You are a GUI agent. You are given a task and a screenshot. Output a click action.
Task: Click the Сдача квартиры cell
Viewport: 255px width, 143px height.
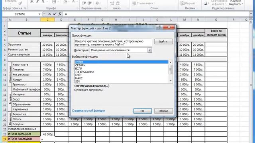click(24, 54)
